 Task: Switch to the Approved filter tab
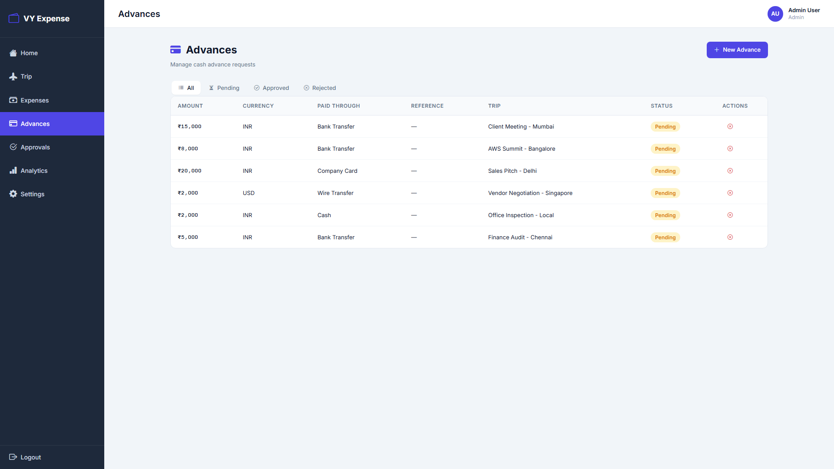click(x=271, y=88)
